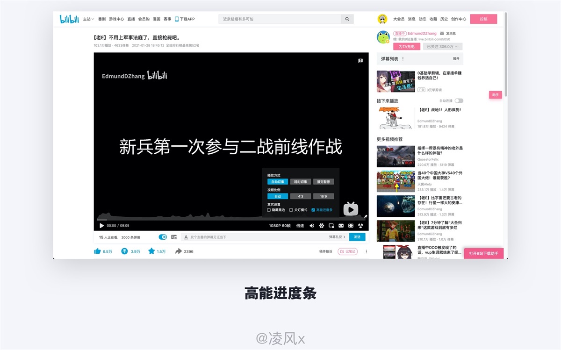
Task: Click the pin icon above player controls
Action: 366,217
